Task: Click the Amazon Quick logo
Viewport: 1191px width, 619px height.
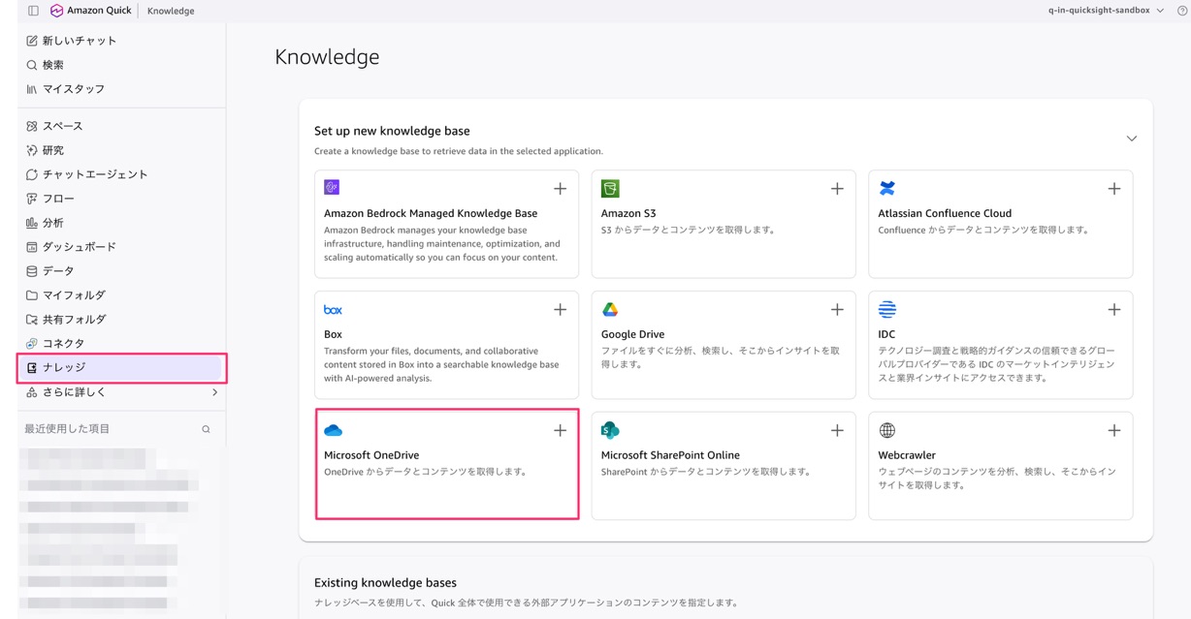Action: point(91,11)
